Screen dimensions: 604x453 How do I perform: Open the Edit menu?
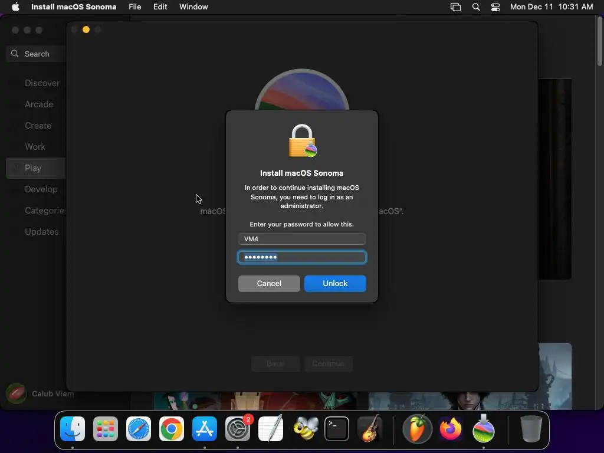point(160,7)
